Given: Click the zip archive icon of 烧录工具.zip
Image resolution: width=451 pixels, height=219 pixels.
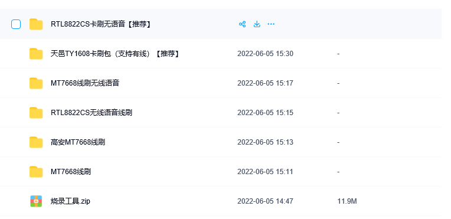Looking at the screenshot, I should 36,201.
